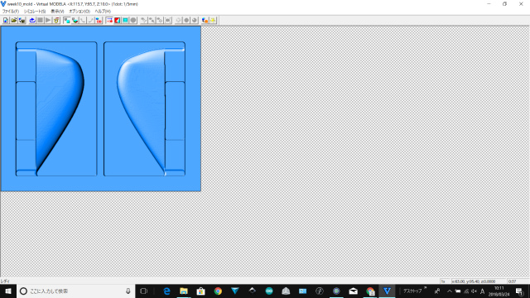This screenshot has width=530, height=298.
Task: Click the gray solid sphere shading icon
Action: [186, 20]
